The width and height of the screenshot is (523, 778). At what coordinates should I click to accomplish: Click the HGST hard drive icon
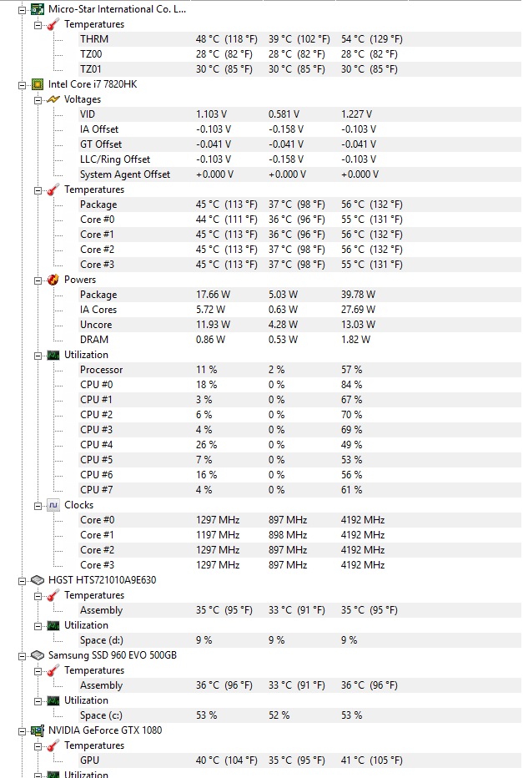pos(38,580)
